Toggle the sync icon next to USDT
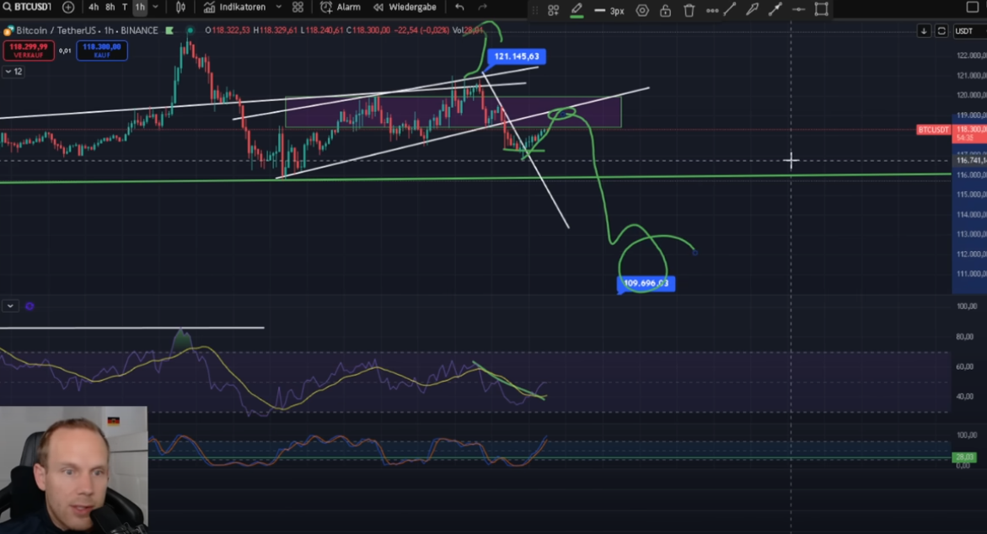 click(941, 31)
